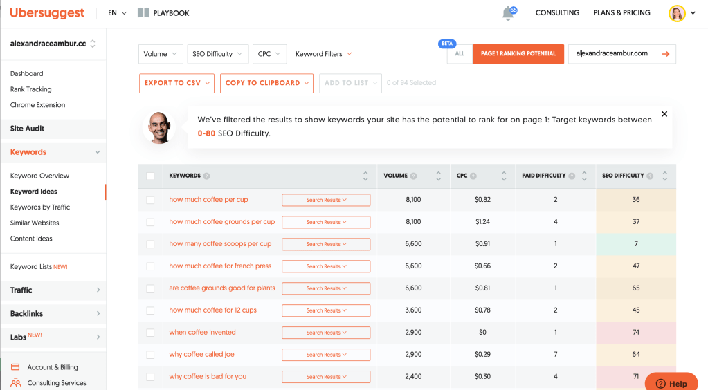Open the SEO Difficulty filter dropdown
The width and height of the screenshot is (708, 390).
[217, 54]
